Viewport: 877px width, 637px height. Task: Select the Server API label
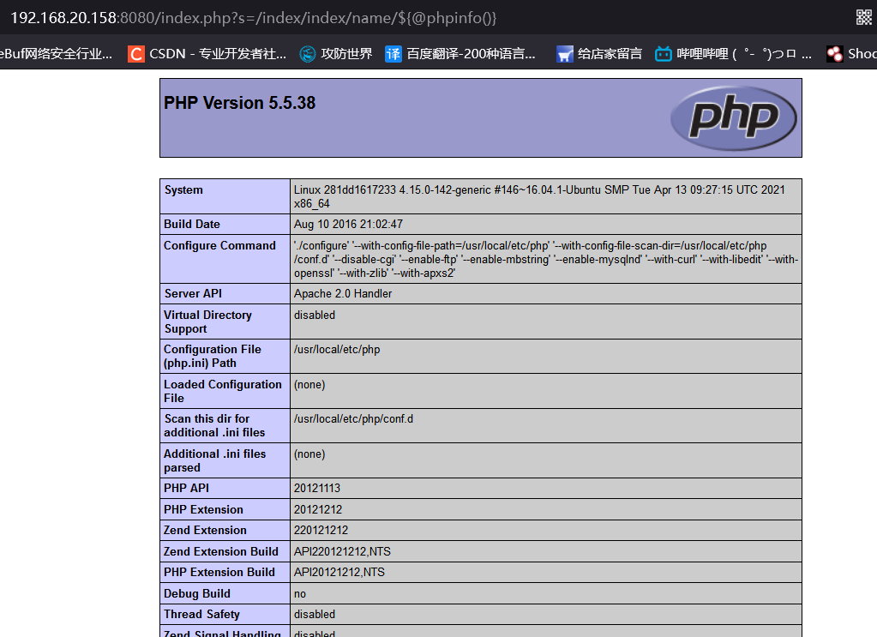[193, 293]
